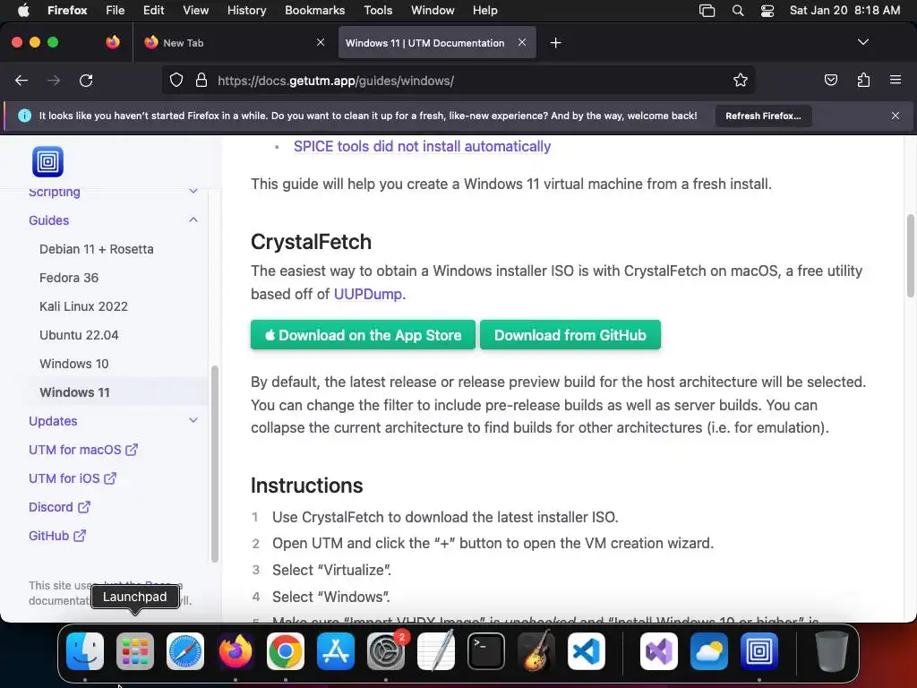Open the tracking protection shield
Screen dimensions: 917x688
(176, 80)
